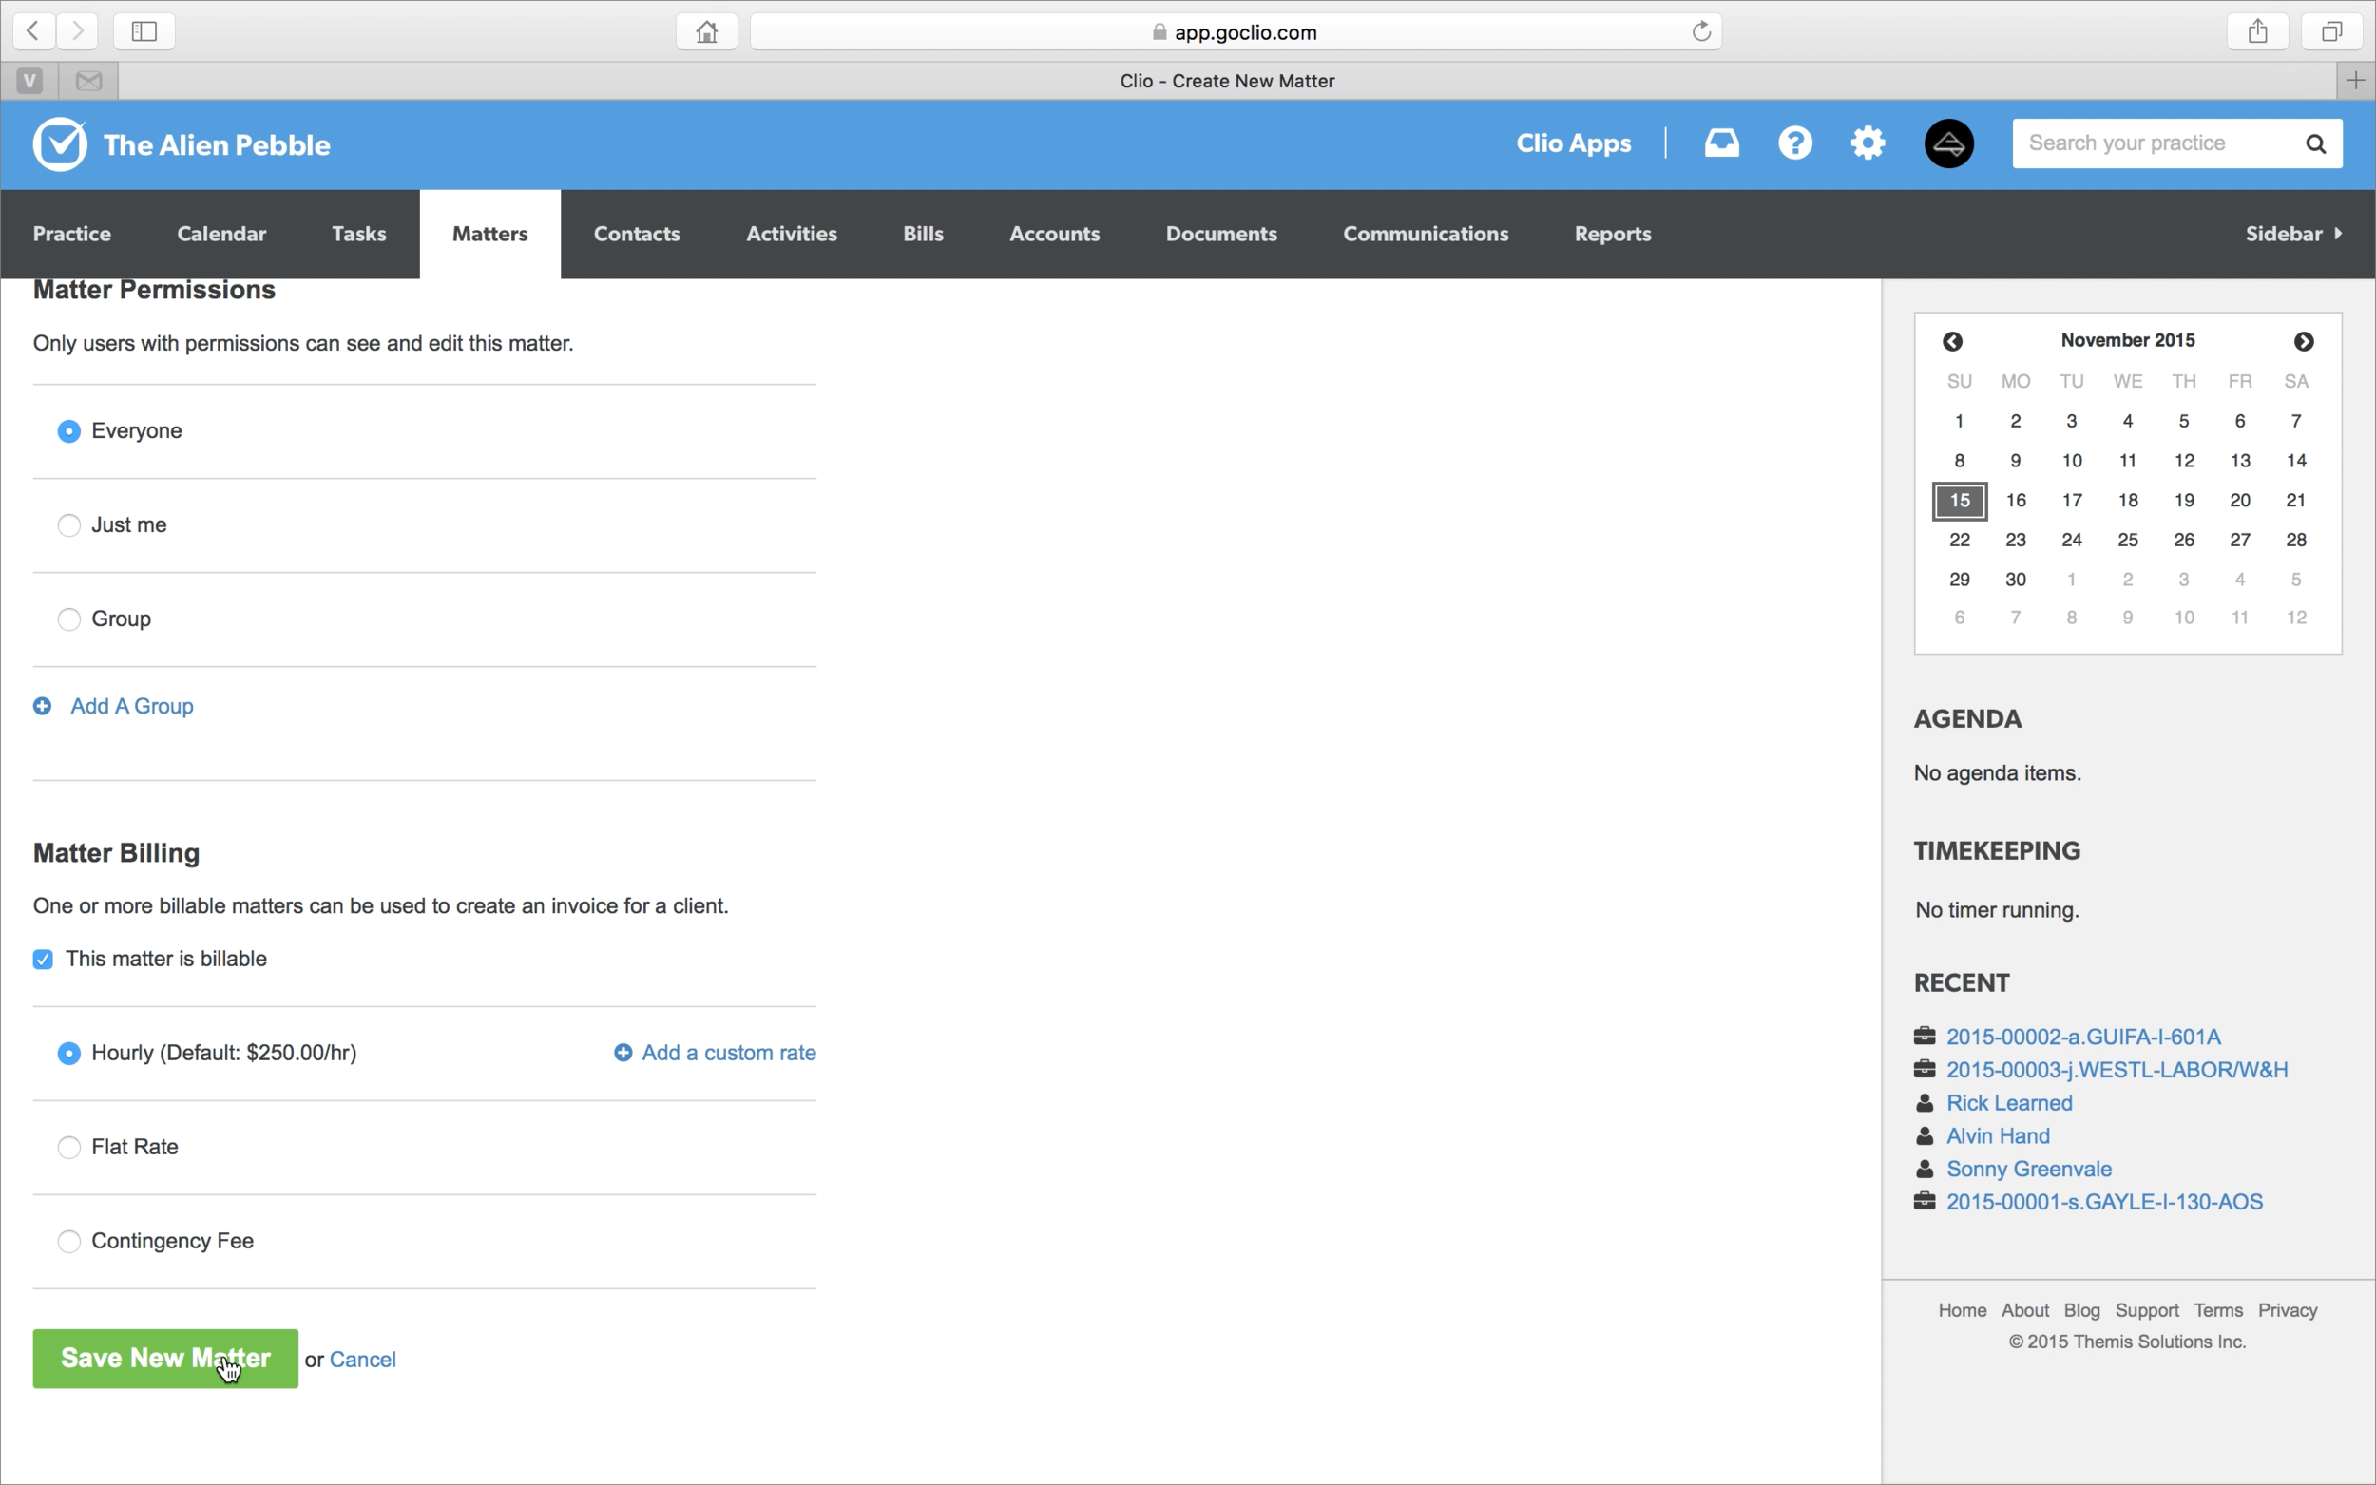Open recent contact Sonny Greenvale
The height and width of the screenshot is (1485, 2376).
click(x=2028, y=1169)
